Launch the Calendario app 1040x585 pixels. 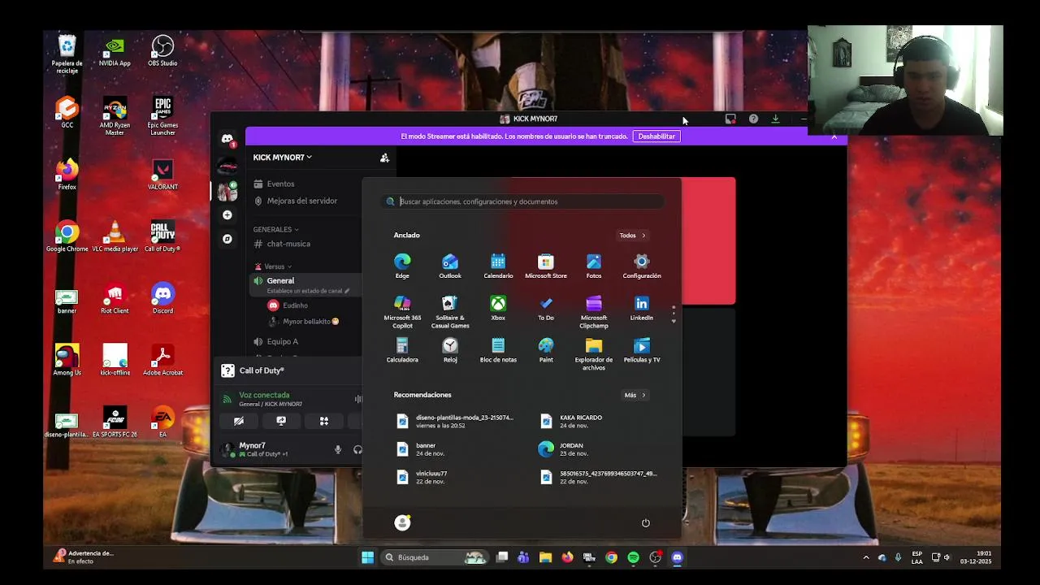point(498,266)
